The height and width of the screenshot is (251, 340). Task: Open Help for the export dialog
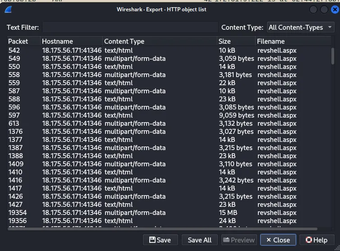coord(316,240)
